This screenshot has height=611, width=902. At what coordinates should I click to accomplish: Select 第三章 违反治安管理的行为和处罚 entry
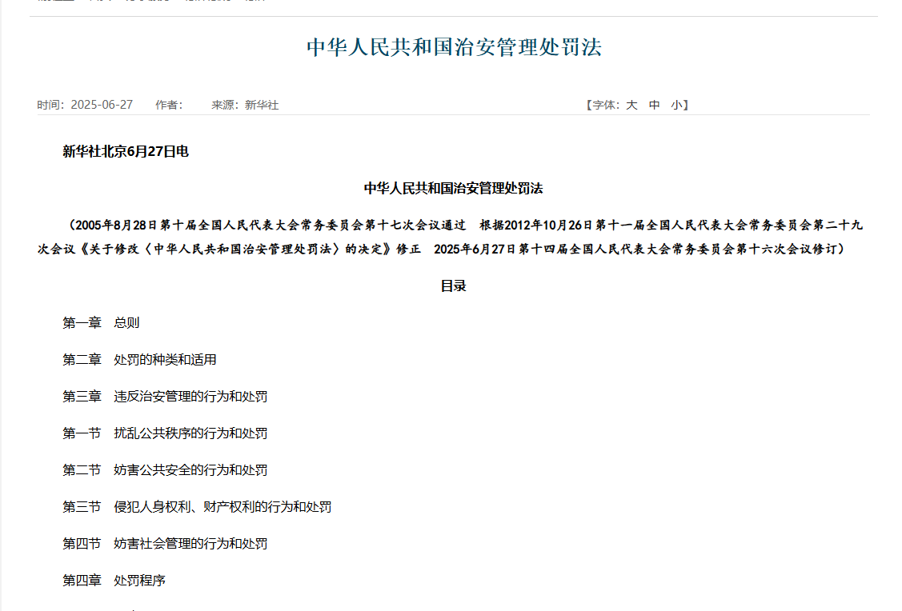click(x=165, y=397)
